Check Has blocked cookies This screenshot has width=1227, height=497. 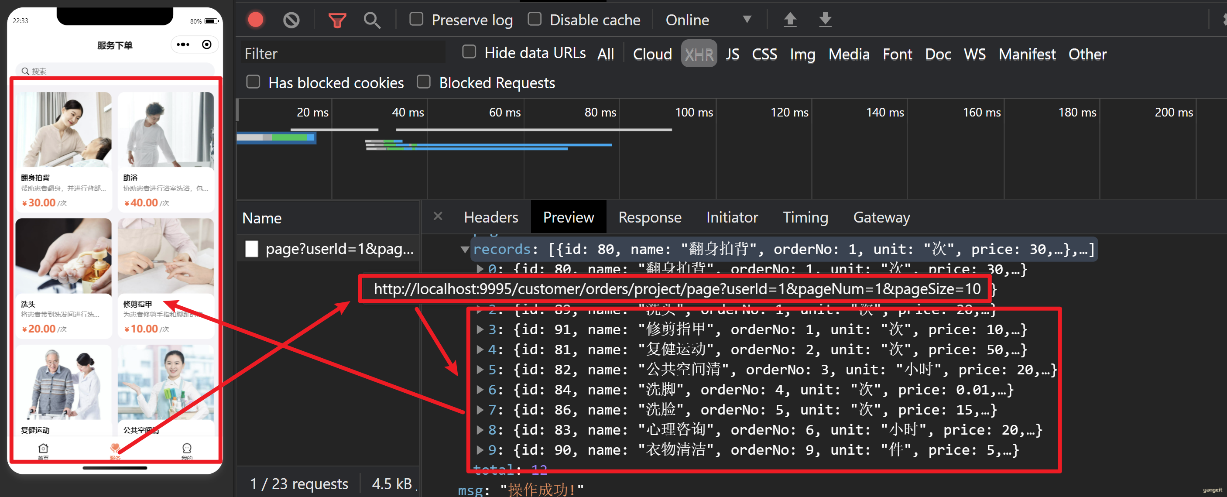253,82
